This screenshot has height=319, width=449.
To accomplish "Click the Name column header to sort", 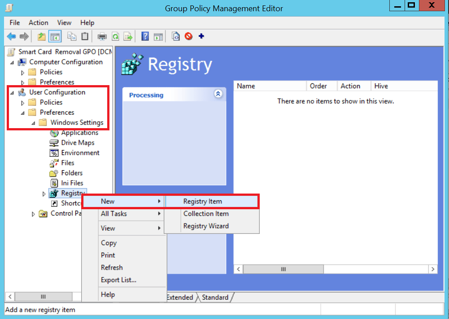I will coord(270,86).
